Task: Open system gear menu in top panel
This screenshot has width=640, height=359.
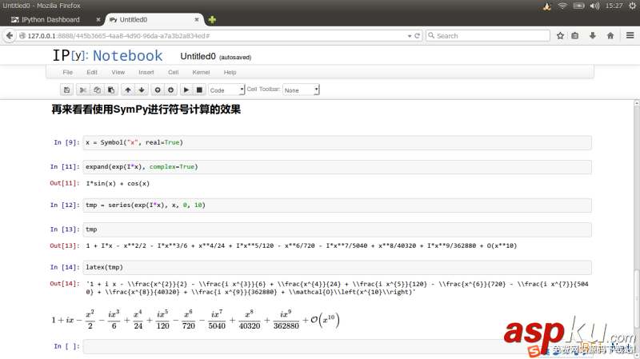Action: pyautogui.click(x=632, y=6)
